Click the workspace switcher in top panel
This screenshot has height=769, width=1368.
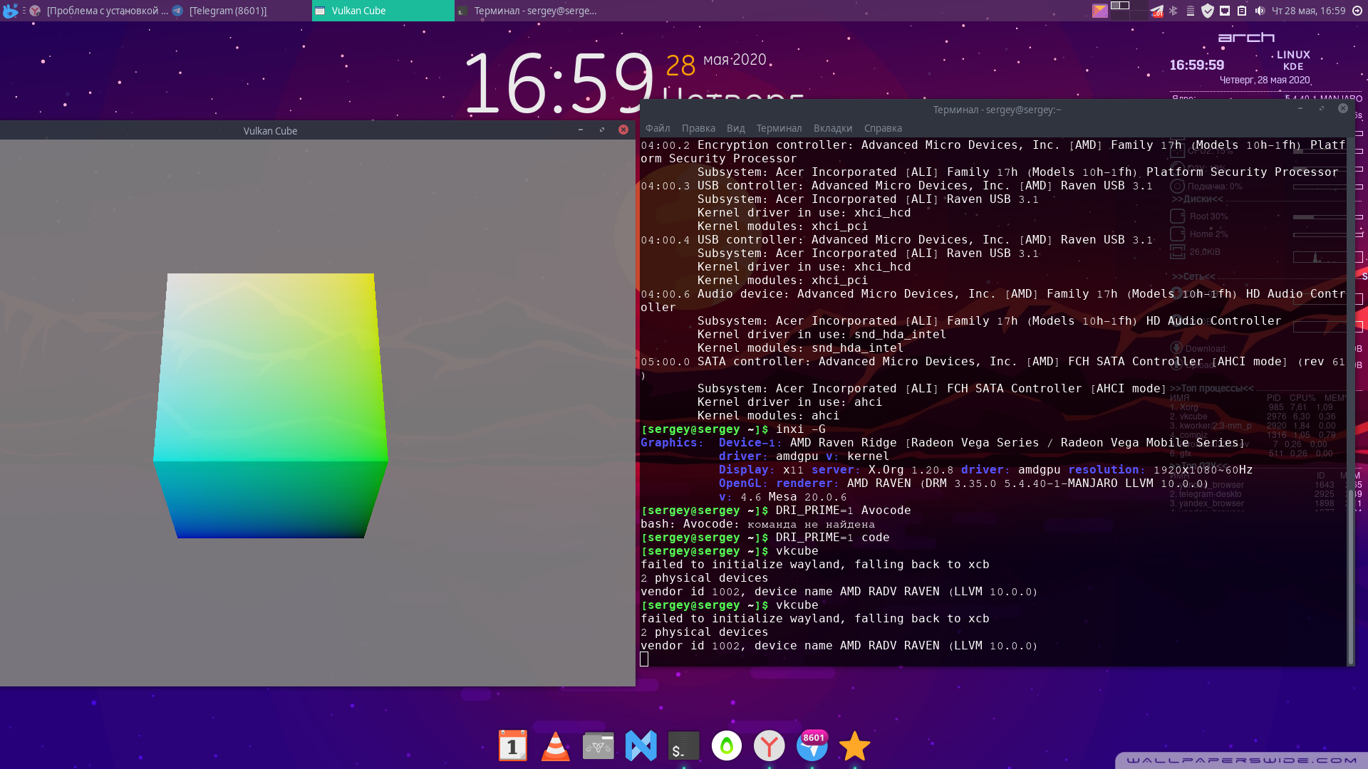[1129, 11]
